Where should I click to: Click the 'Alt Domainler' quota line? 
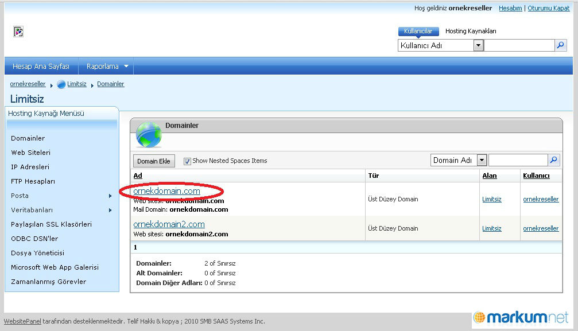pyautogui.click(x=186, y=273)
